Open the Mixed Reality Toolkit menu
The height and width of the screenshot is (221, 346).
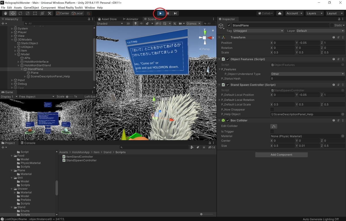(70, 8)
